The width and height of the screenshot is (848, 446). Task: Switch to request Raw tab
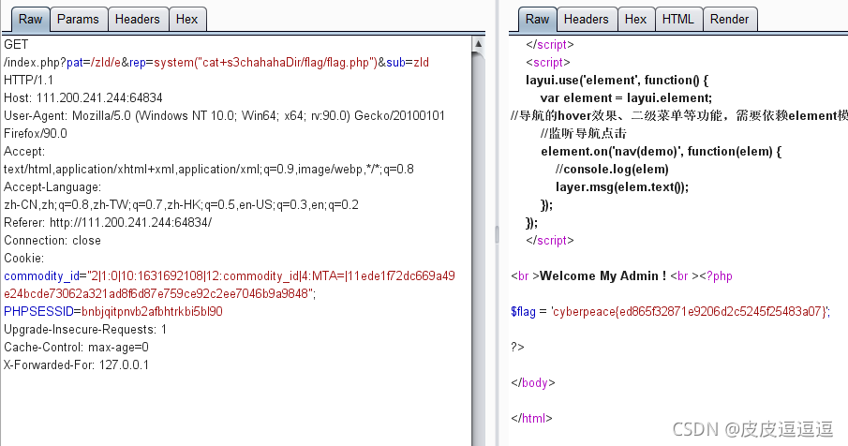coord(30,20)
